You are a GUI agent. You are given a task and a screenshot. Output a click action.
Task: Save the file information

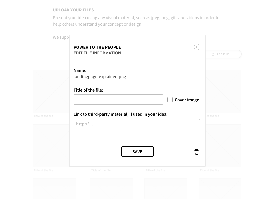click(137, 151)
